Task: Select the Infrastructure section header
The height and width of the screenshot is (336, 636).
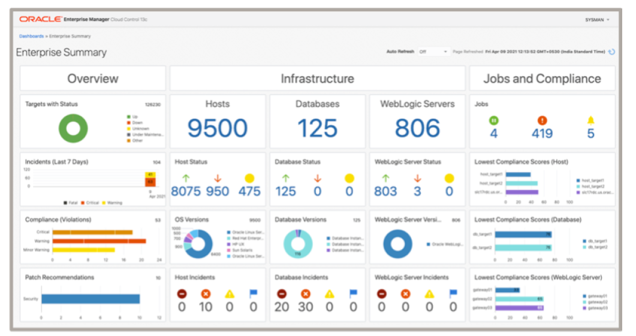Action: (x=318, y=79)
